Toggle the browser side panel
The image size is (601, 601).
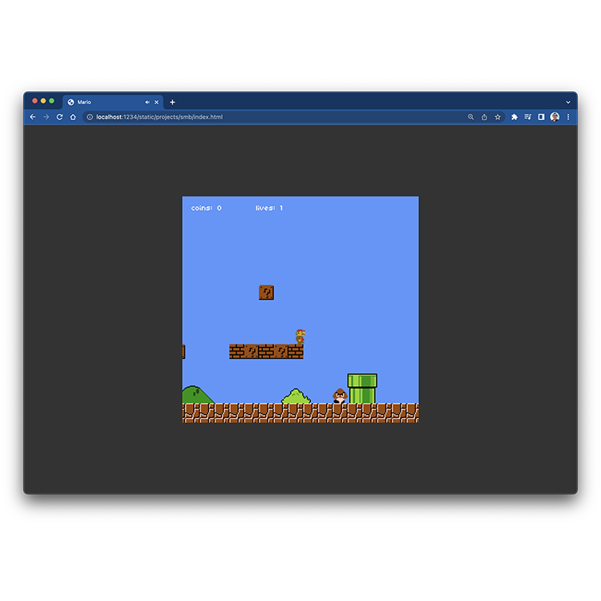tap(541, 117)
